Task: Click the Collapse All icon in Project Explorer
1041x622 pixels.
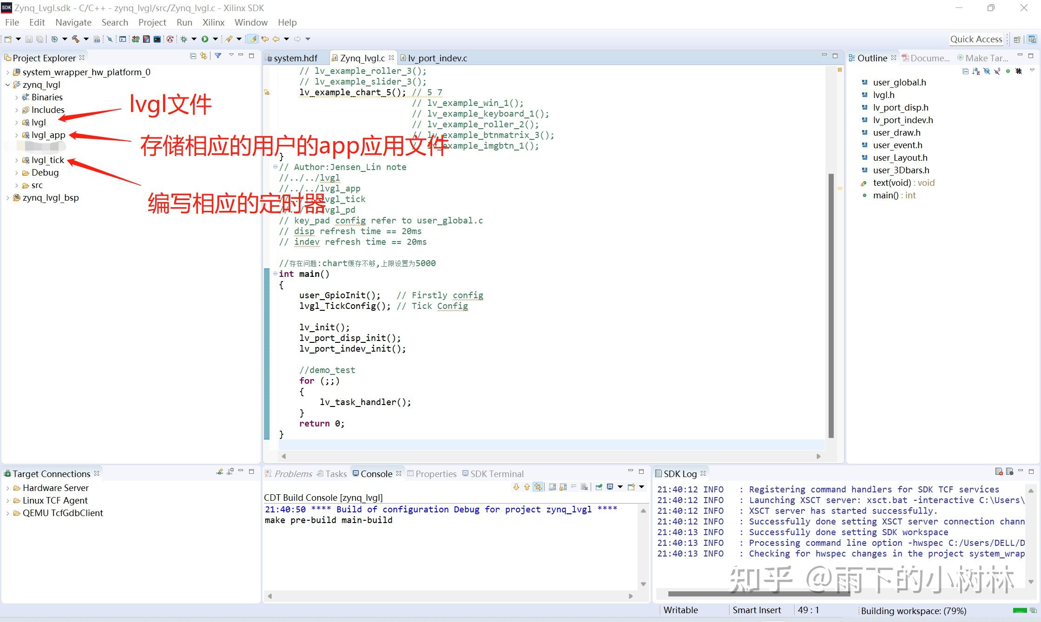Action: (193, 56)
